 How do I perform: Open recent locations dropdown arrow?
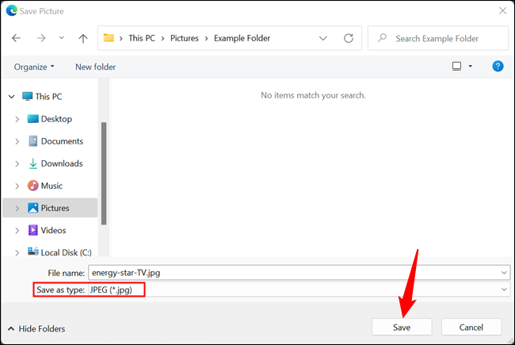tap(62, 38)
